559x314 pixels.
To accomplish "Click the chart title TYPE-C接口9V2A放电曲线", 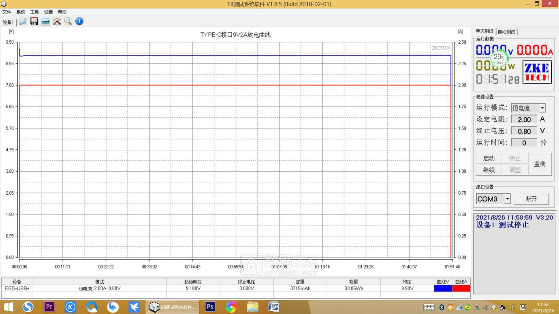I will [235, 35].
